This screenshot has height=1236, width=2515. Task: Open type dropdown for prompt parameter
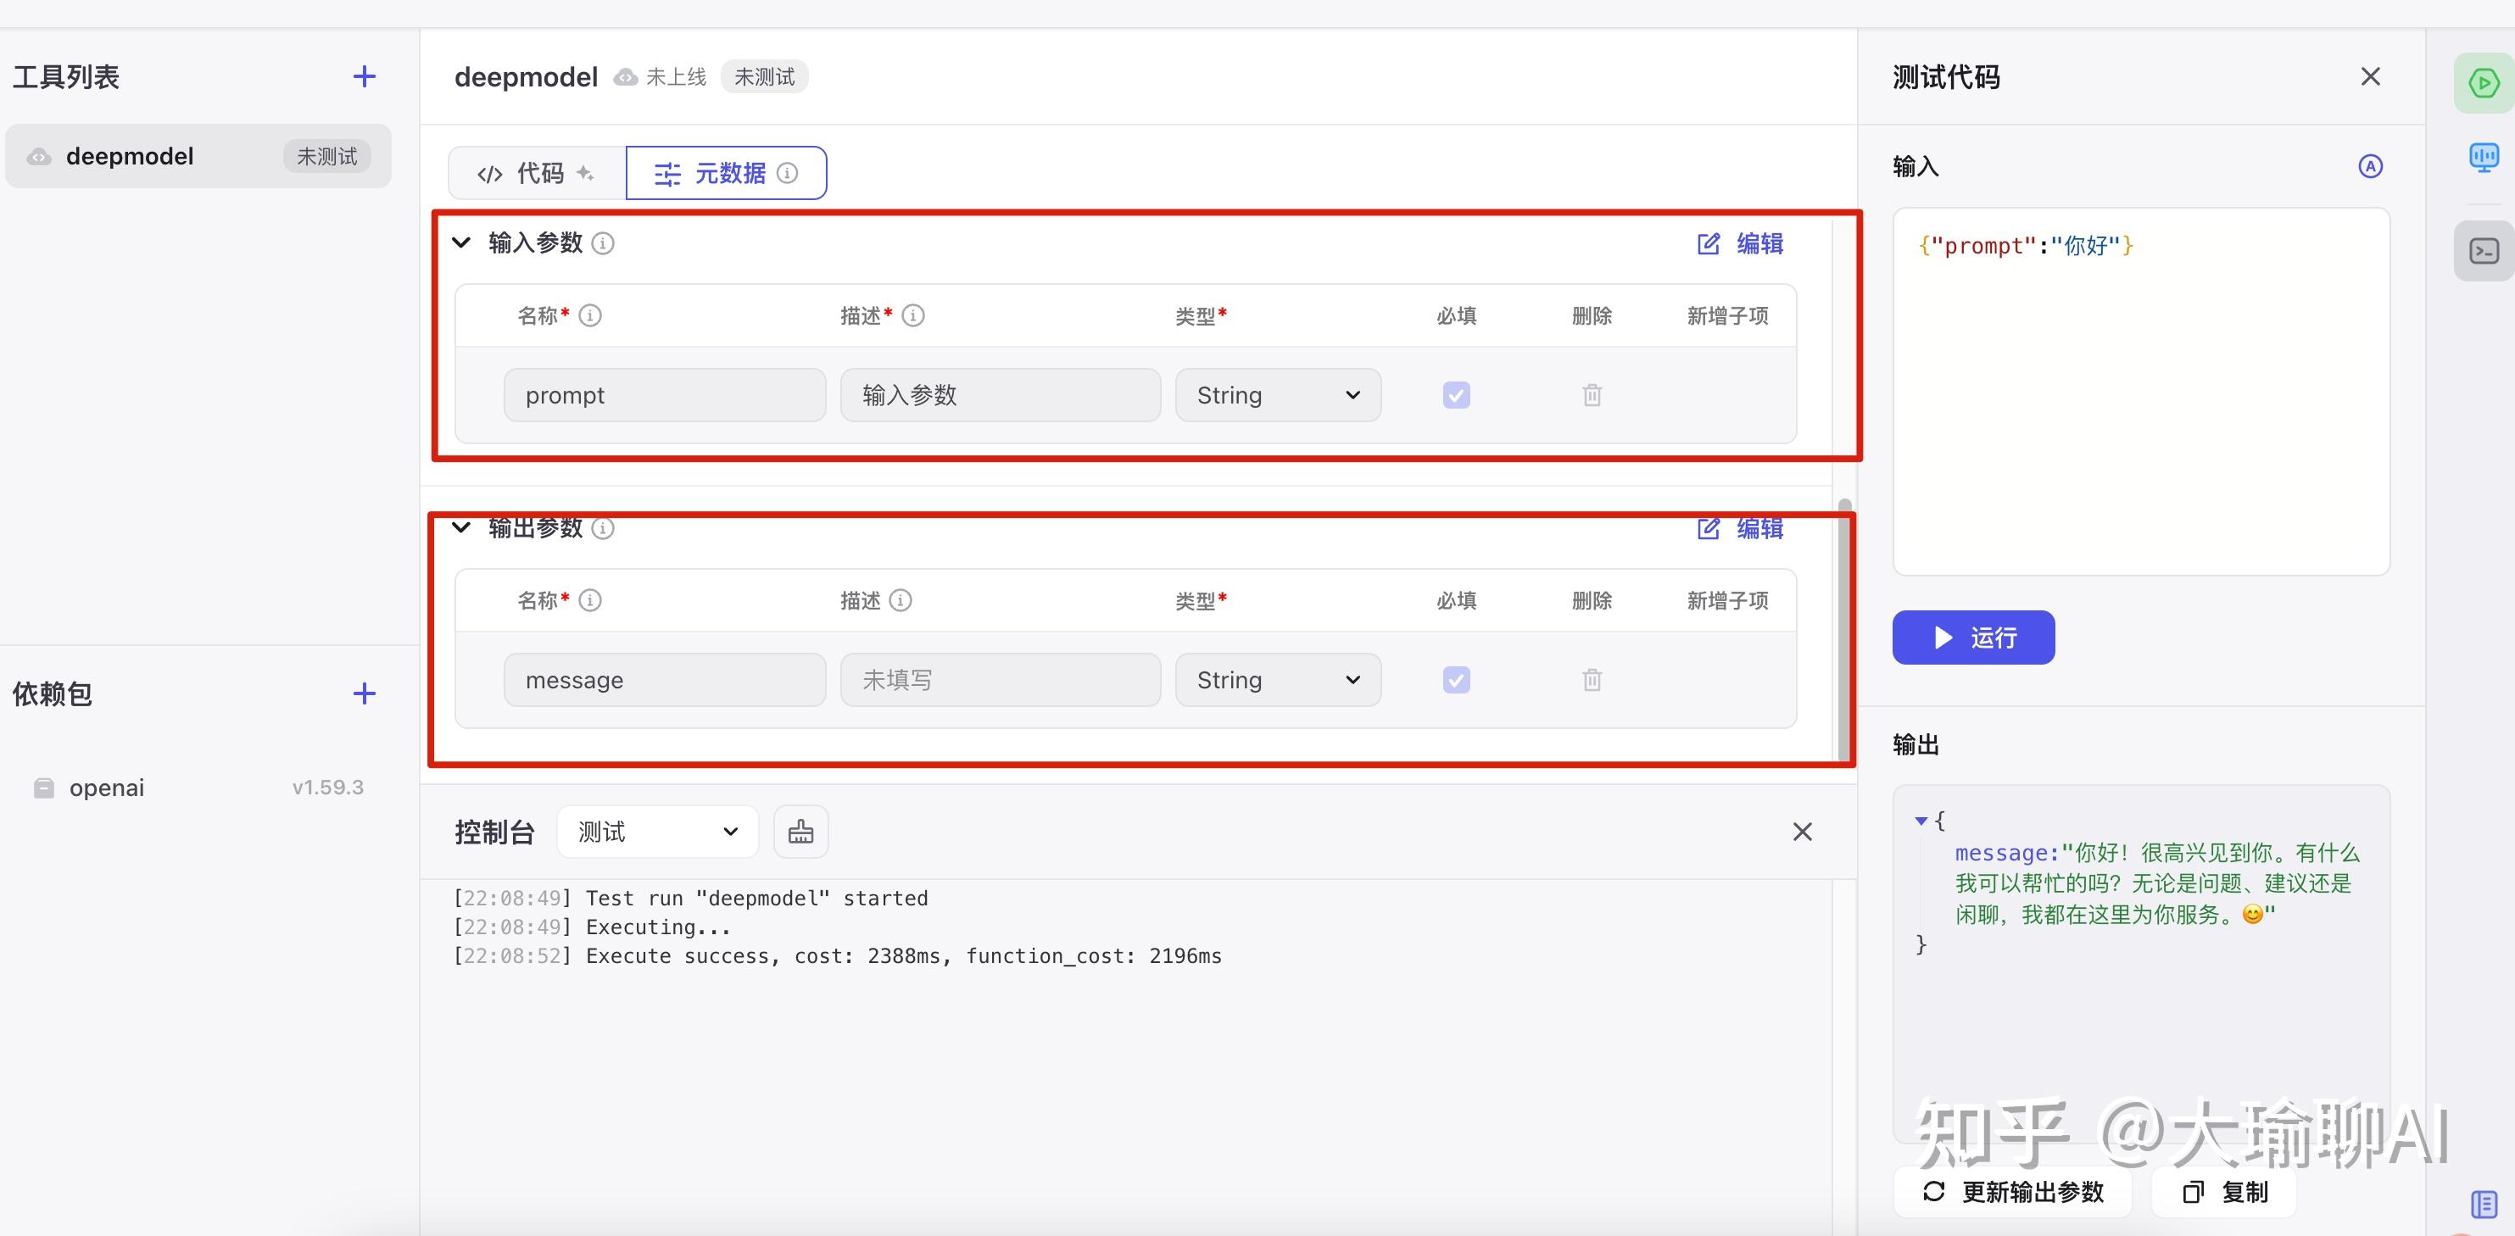click(x=1277, y=395)
